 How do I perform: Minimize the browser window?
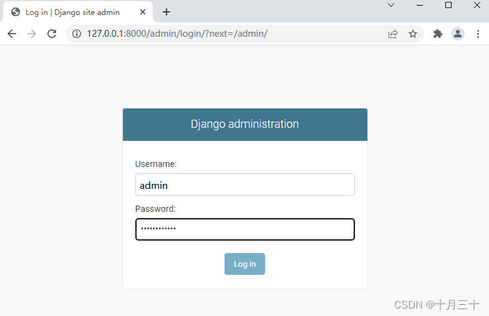(x=420, y=5)
